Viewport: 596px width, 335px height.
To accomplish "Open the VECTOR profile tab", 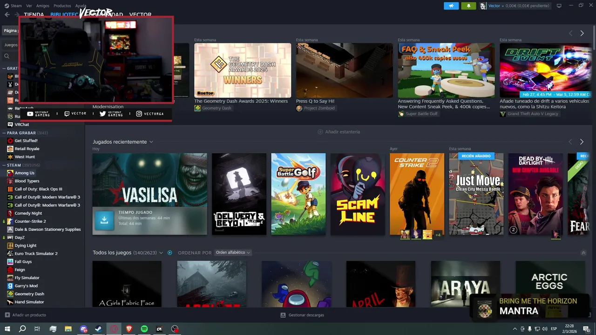I will [x=140, y=14].
